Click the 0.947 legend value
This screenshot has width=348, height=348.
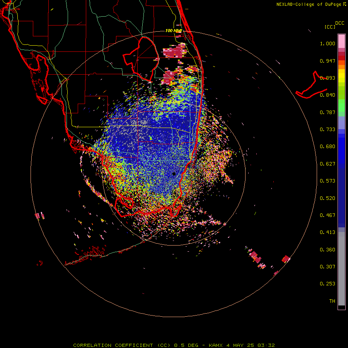point(328,61)
